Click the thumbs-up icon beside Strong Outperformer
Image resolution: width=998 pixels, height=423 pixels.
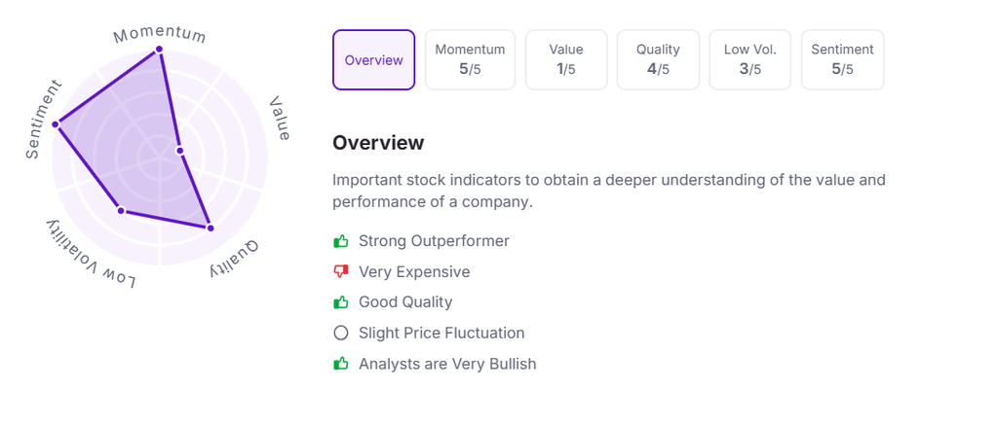click(341, 241)
